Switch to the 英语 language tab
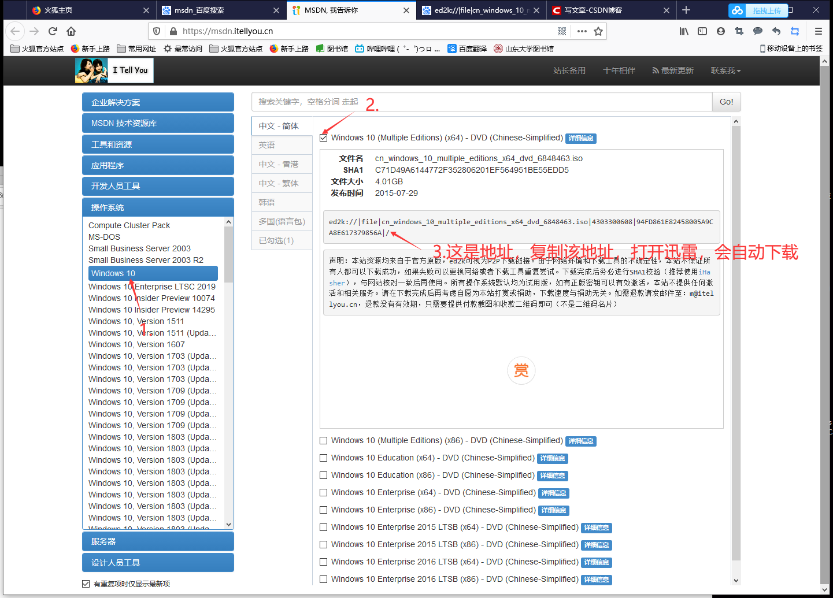This screenshot has height=598, width=833. click(x=282, y=145)
